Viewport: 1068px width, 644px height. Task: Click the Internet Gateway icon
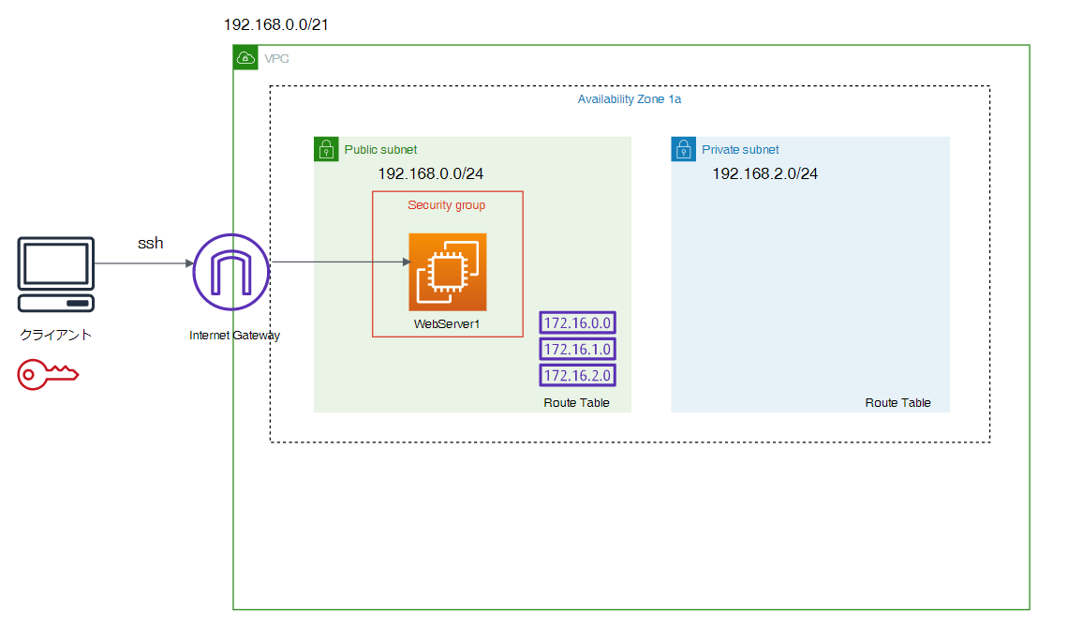(231, 272)
